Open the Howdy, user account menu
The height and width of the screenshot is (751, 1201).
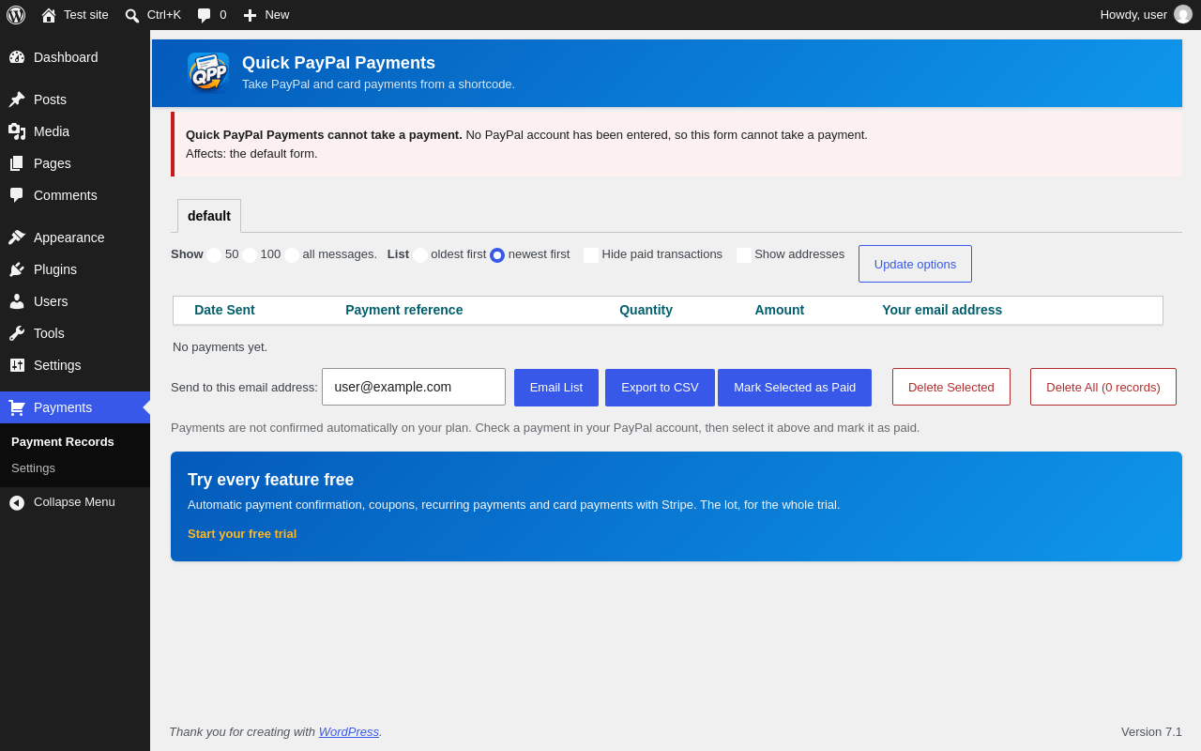[1146, 15]
